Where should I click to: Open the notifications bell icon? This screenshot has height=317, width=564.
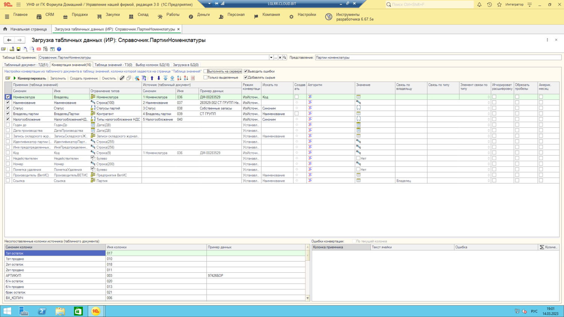click(x=479, y=5)
